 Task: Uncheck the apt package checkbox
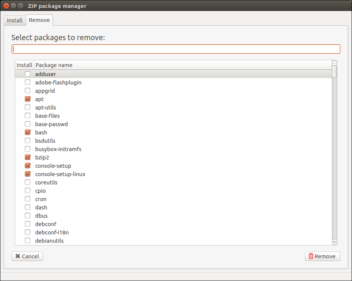click(x=28, y=99)
